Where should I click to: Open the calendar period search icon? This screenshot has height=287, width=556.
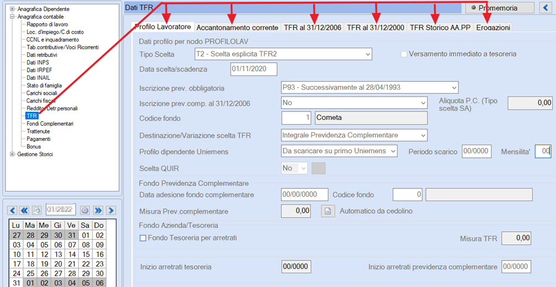pyautogui.click(x=37, y=211)
